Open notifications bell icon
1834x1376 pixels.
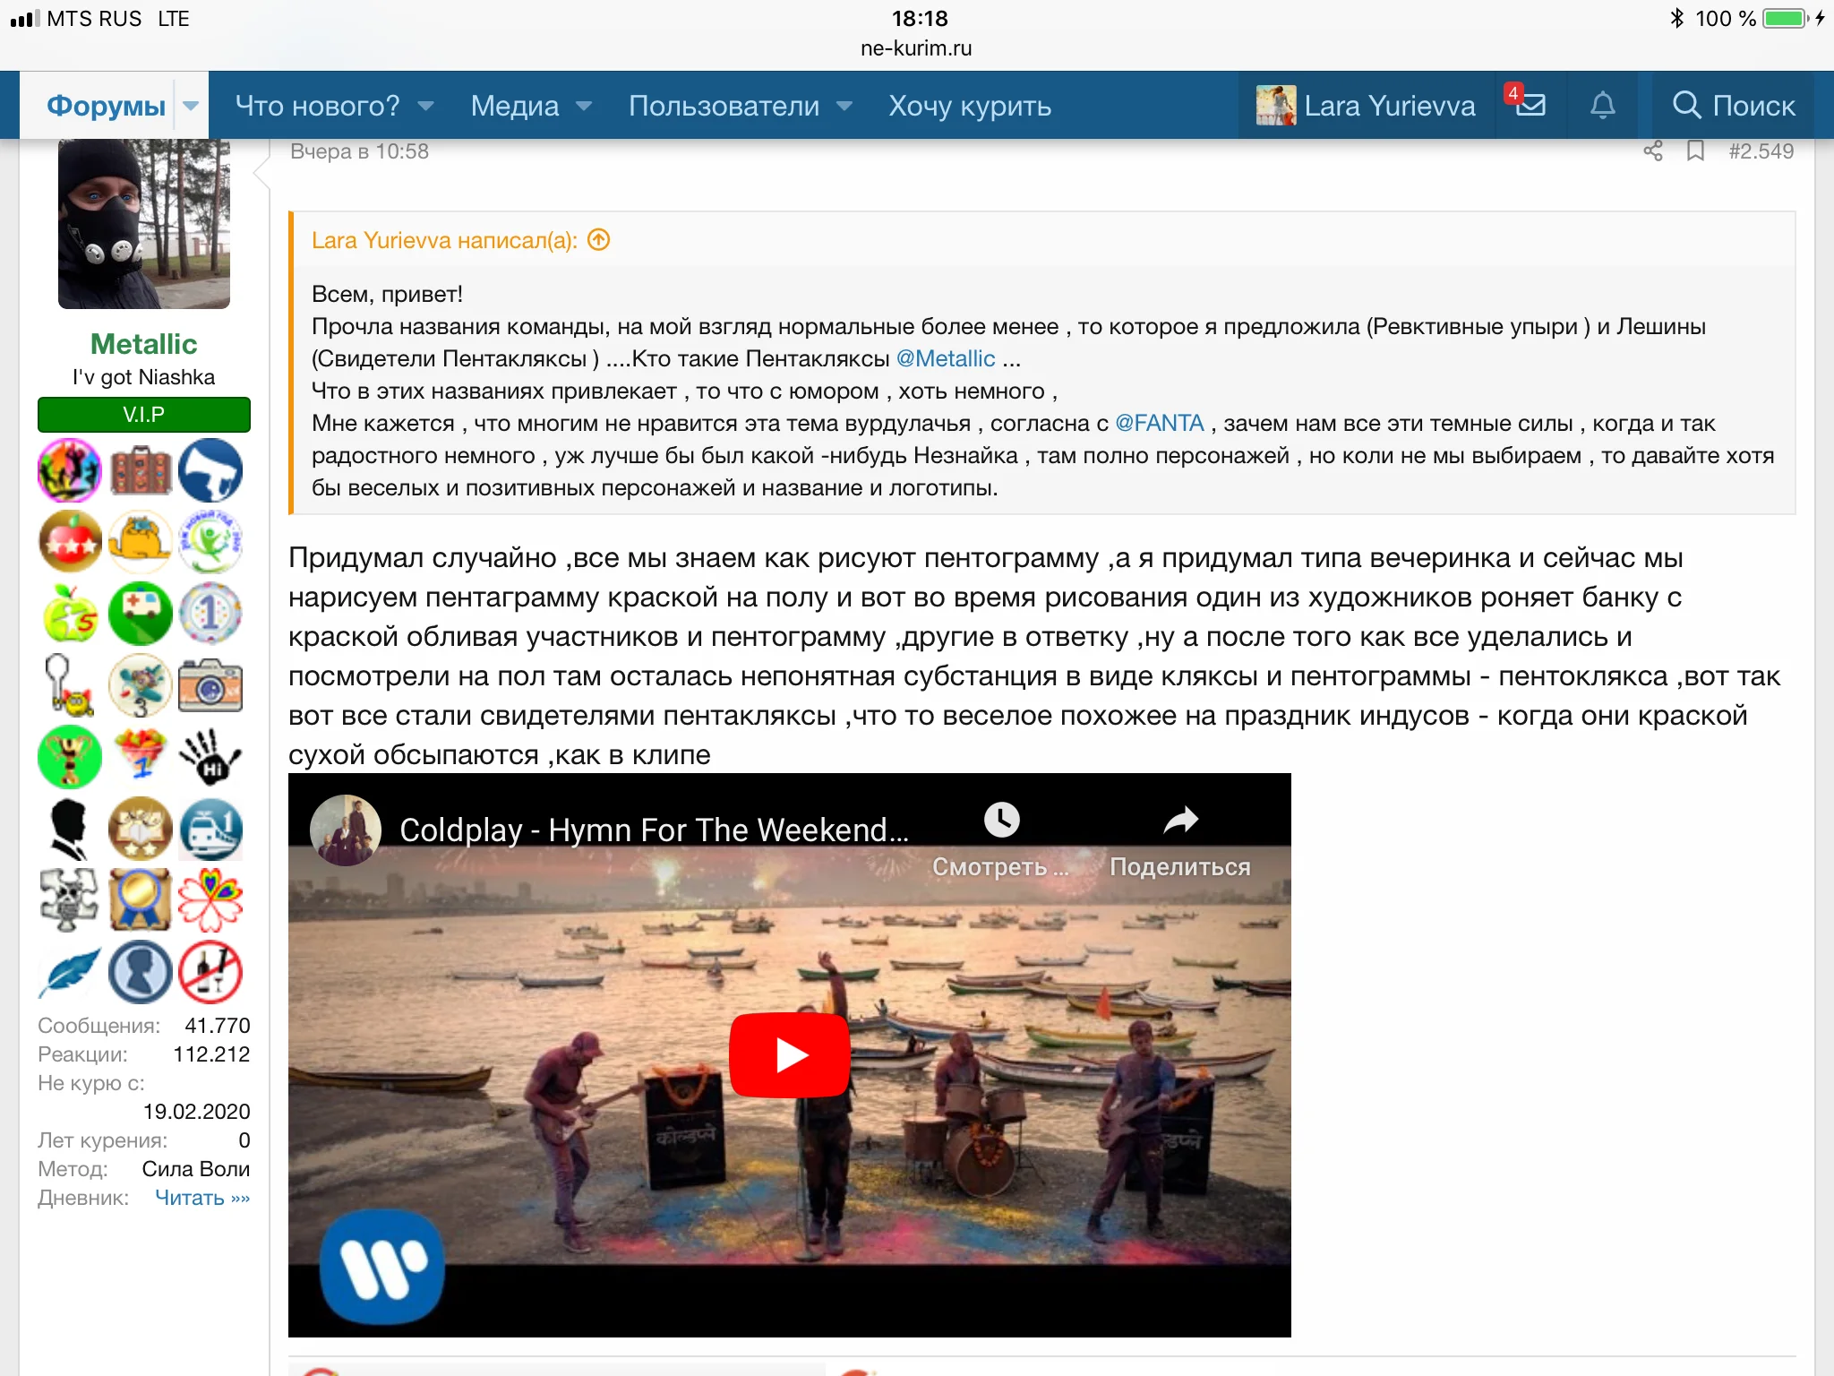(1602, 106)
